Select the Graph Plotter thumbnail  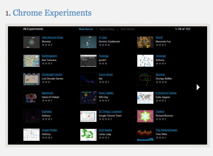(32, 135)
